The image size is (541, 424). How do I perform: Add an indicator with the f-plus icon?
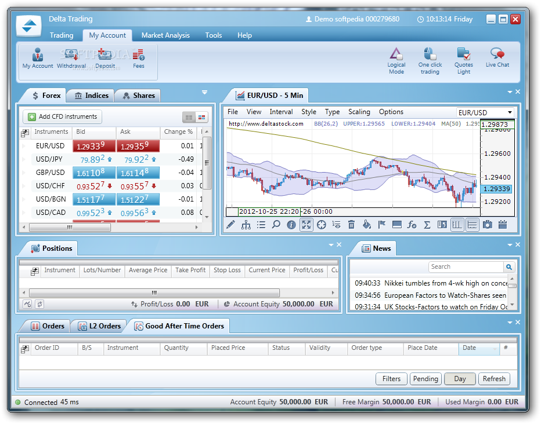[412, 225]
